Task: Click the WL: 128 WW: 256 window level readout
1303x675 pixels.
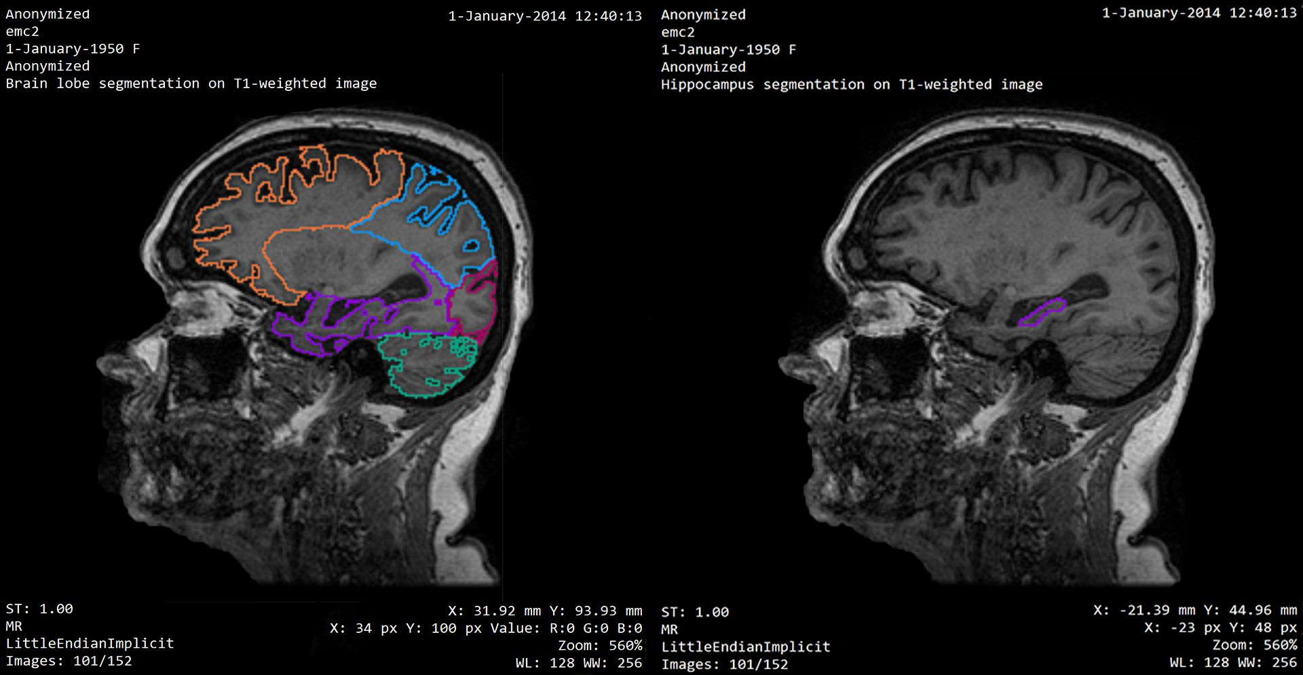Action: pos(578,663)
